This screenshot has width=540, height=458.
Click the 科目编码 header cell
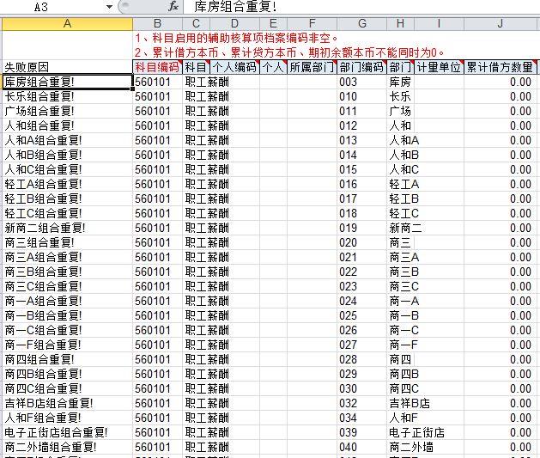click(x=157, y=67)
